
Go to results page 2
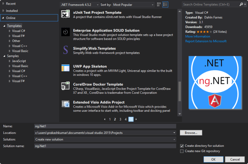tap(115, 119)
